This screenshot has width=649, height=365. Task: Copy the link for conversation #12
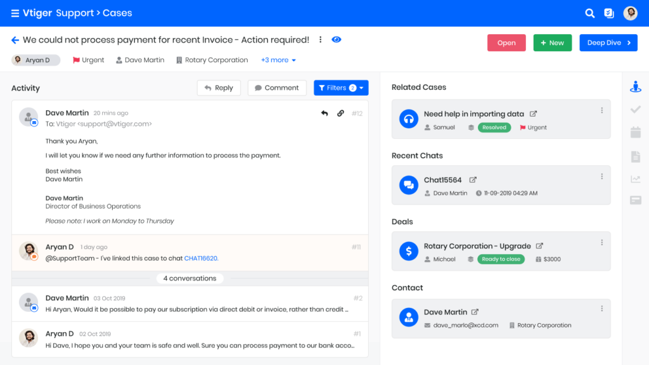pos(340,112)
